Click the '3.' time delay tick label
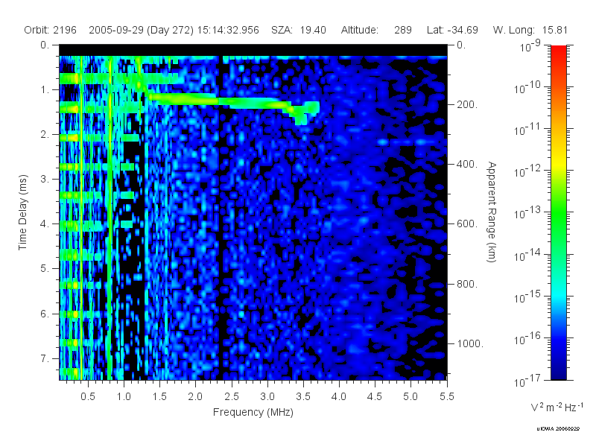596x447 pixels. [45, 179]
